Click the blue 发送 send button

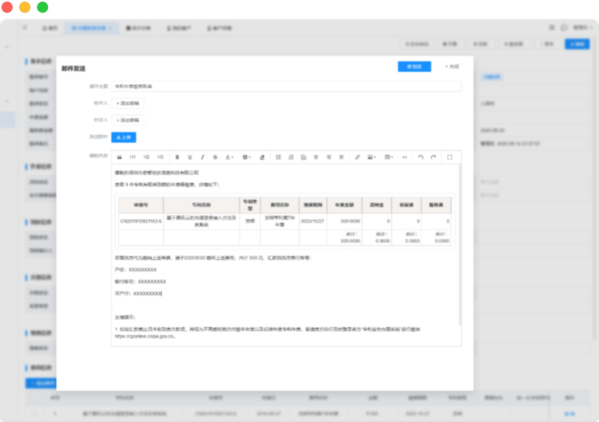(x=414, y=66)
